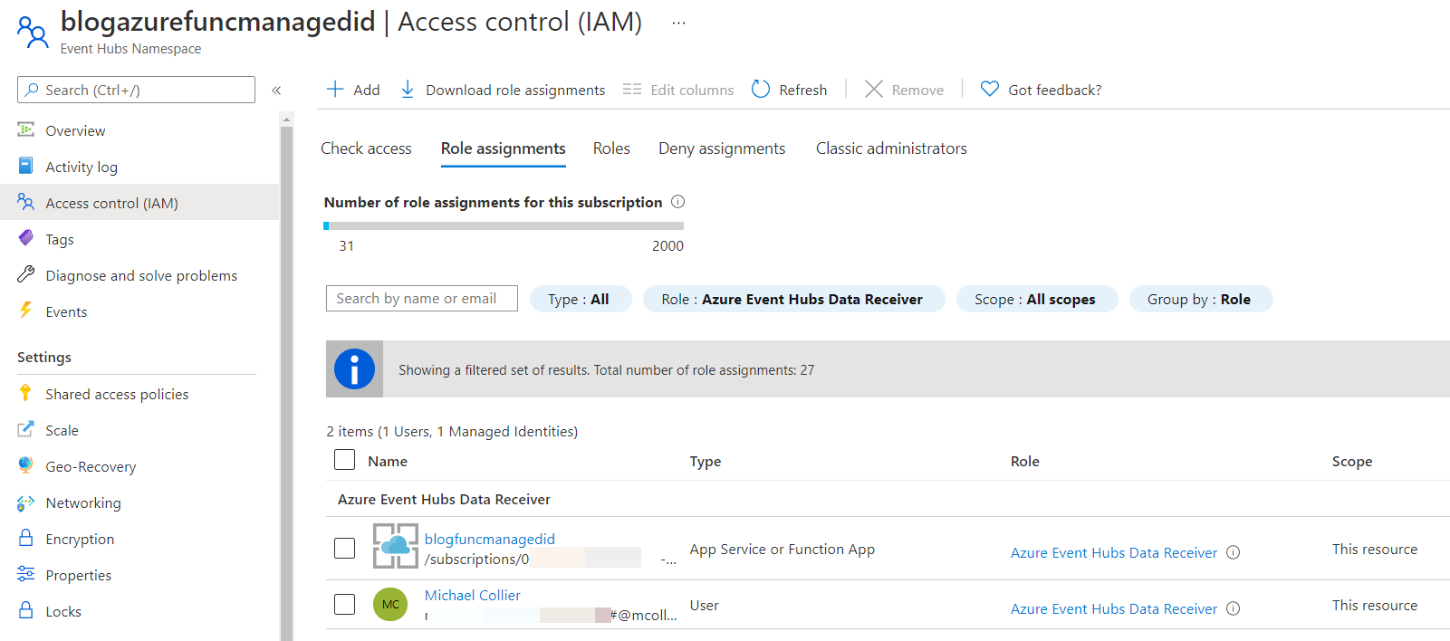Click This resource scope for Michael Collier
Viewport: 1450px width, 641px height.
1375,605
